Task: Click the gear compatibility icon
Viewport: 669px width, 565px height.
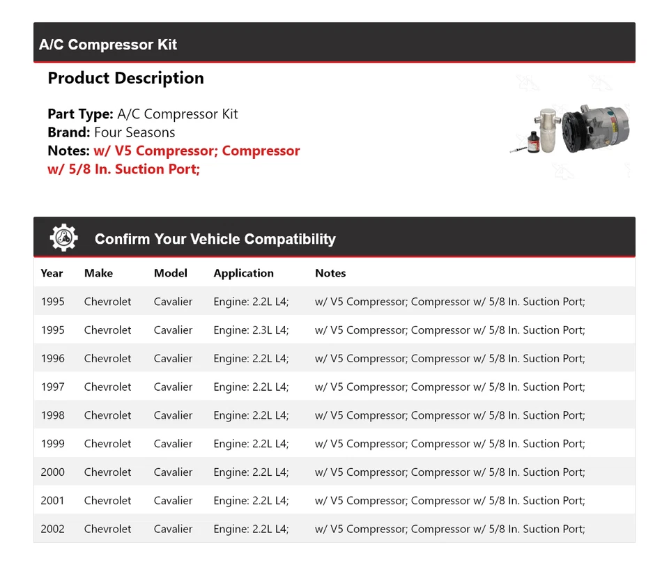Action: [x=63, y=238]
